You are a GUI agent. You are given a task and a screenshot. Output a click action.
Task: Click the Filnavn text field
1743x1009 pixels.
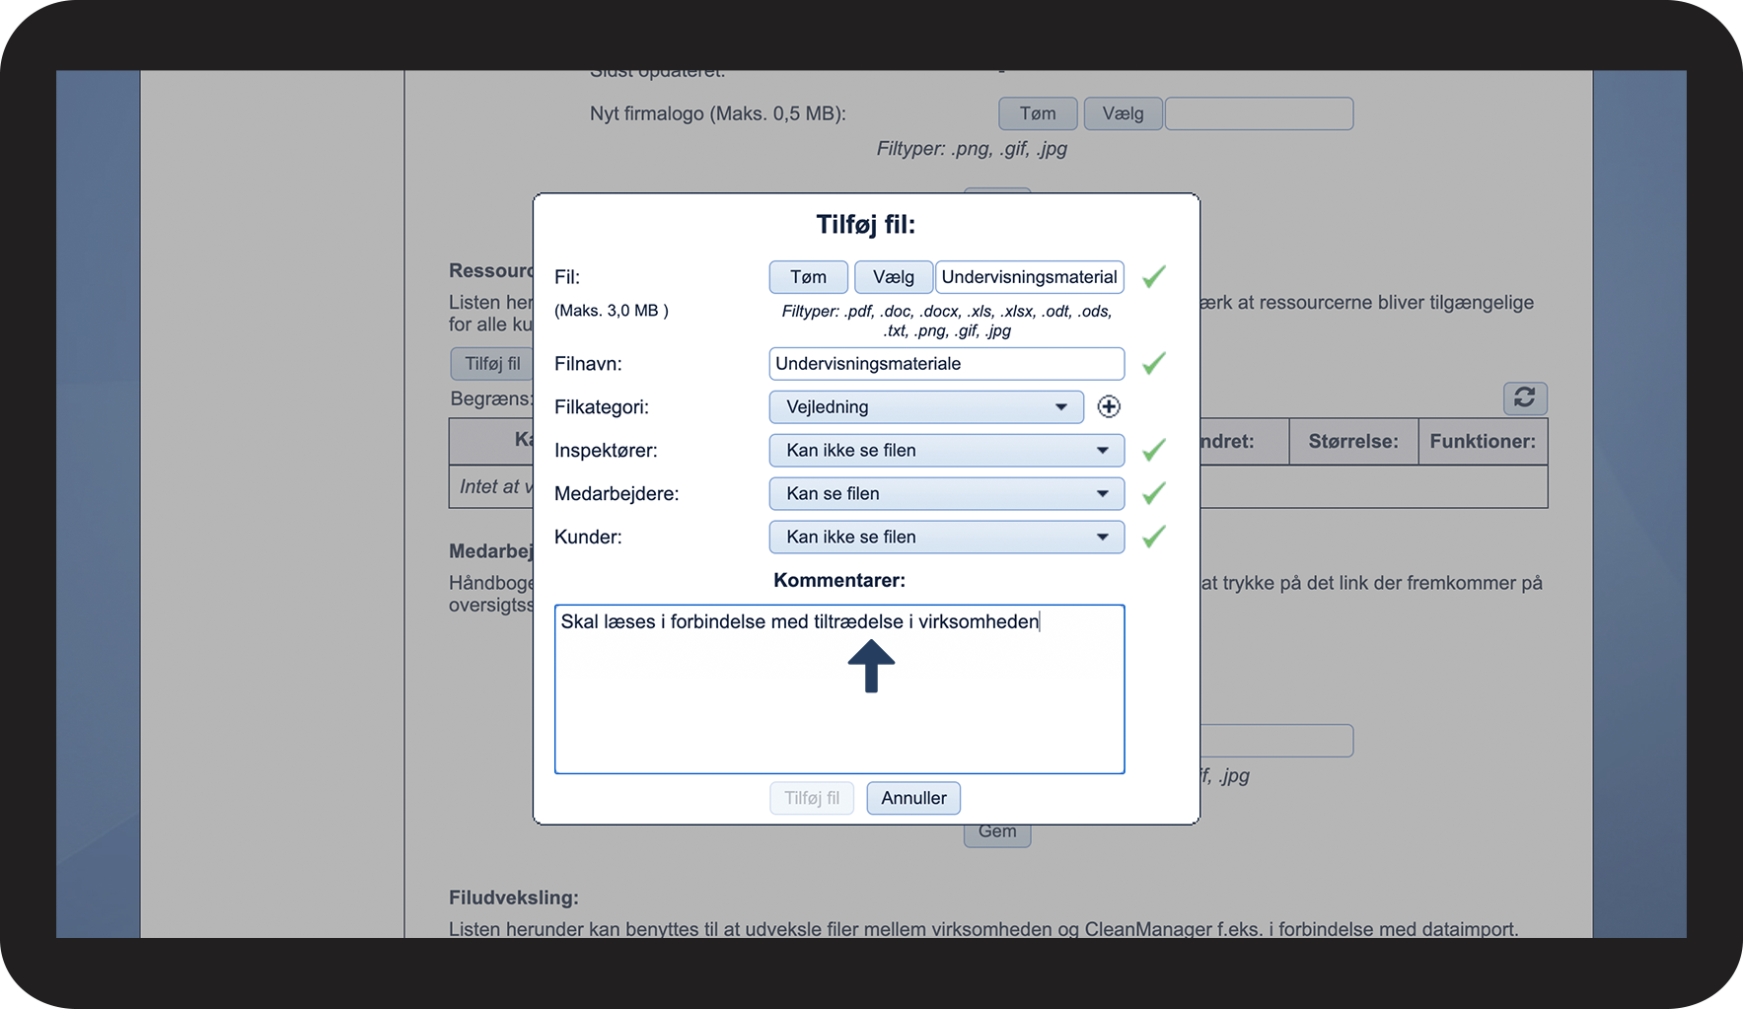click(945, 364)
